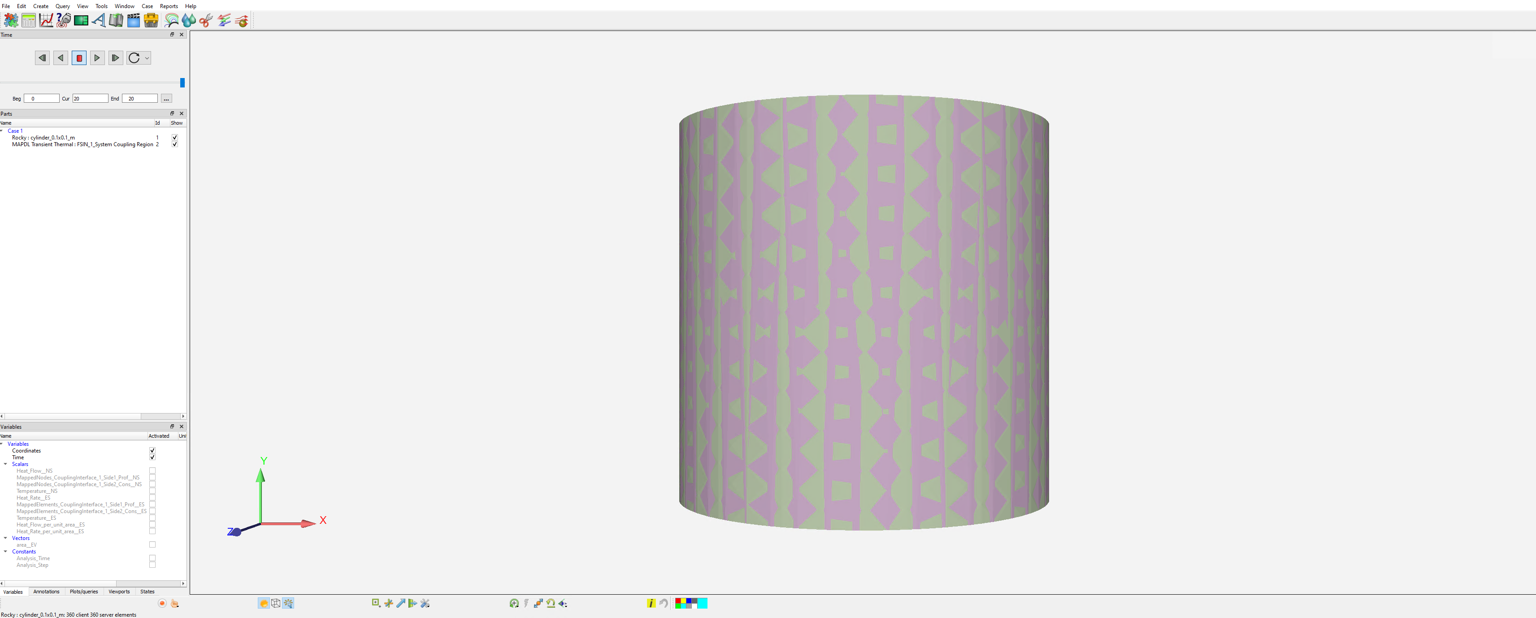Screen dimensions: 1536x618
Task: Jump to first timestep button
Action: pos(42,58)
